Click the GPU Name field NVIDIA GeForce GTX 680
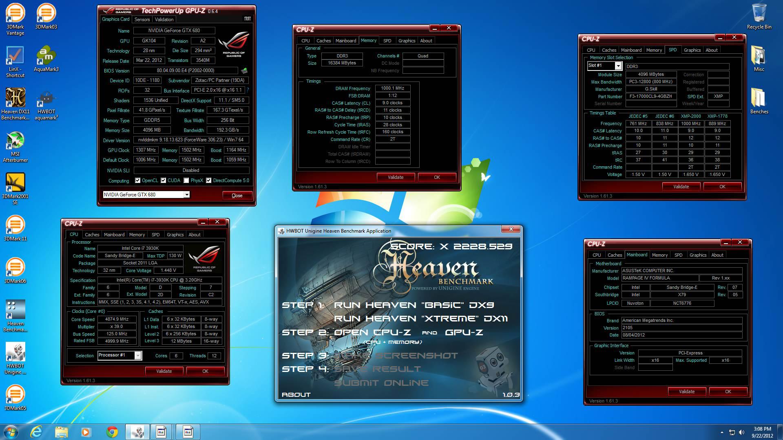Screen dimensions: 783x440 click(x=174, y=31)
